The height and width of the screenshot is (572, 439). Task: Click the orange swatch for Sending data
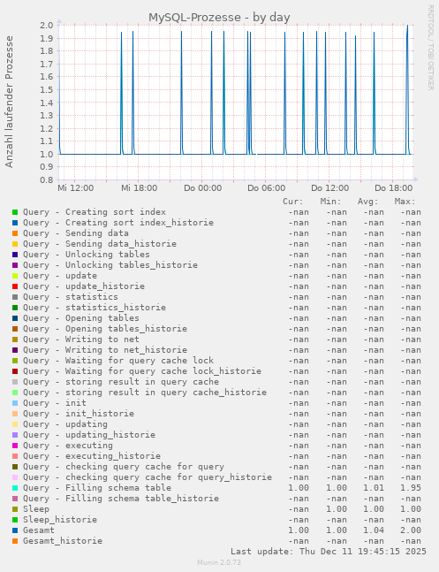coord(15,233)
